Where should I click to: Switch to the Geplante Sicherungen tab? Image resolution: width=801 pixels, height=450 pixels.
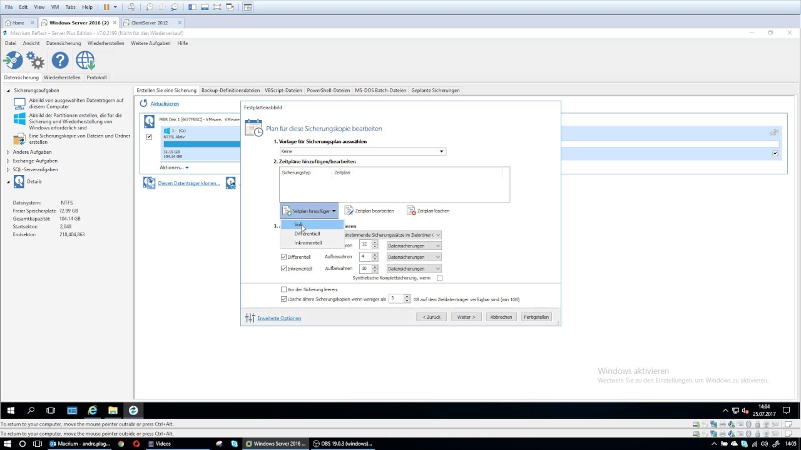[436, 90]
